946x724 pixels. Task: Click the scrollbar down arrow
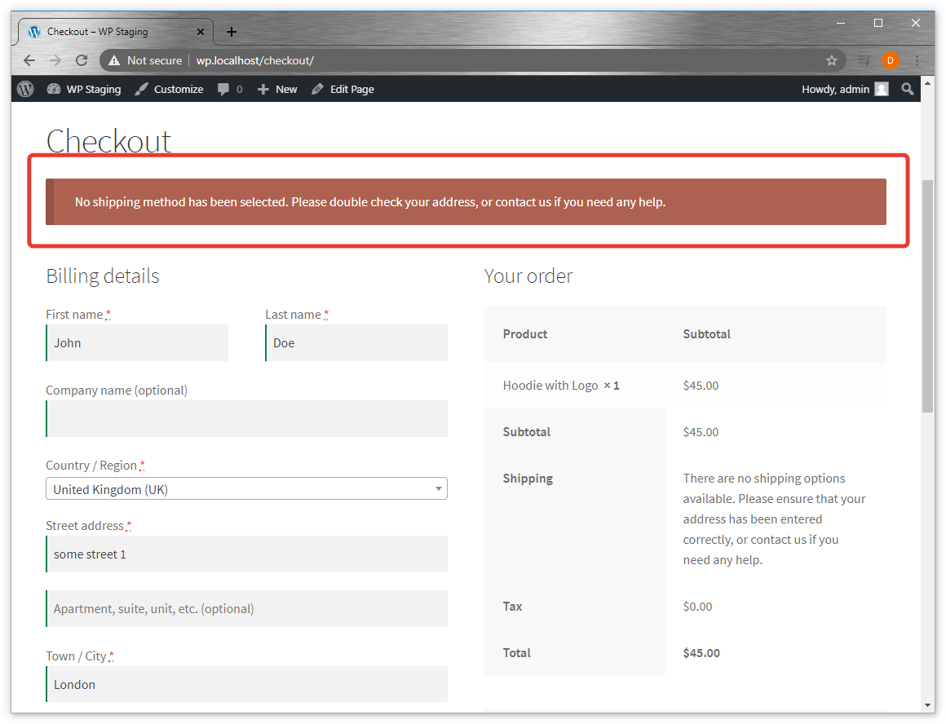coord(927,704)
